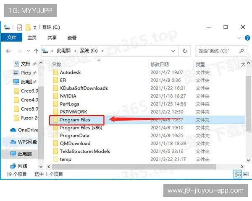
Task: Click the Properties quick access icon
Action: [19, 27]
